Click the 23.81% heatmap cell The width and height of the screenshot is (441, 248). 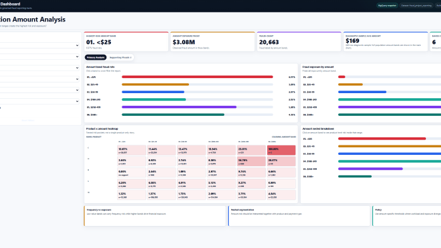(x=251, y=150)
